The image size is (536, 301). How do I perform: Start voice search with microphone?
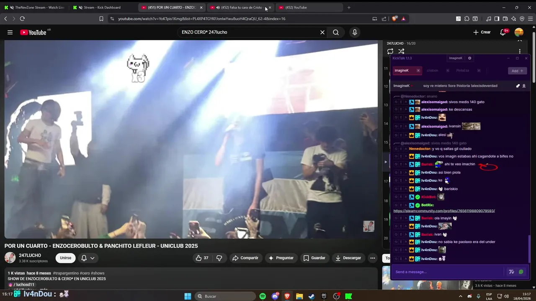pos(355,32)
